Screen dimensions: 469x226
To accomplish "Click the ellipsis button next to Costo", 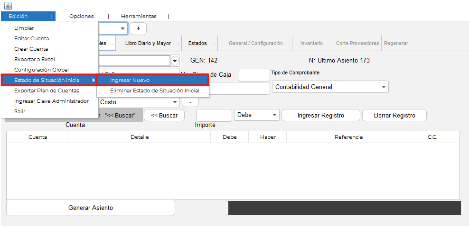I will (x=190, y=102).
